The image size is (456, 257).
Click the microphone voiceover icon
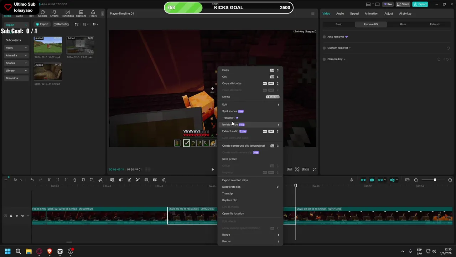pos(352,180)
